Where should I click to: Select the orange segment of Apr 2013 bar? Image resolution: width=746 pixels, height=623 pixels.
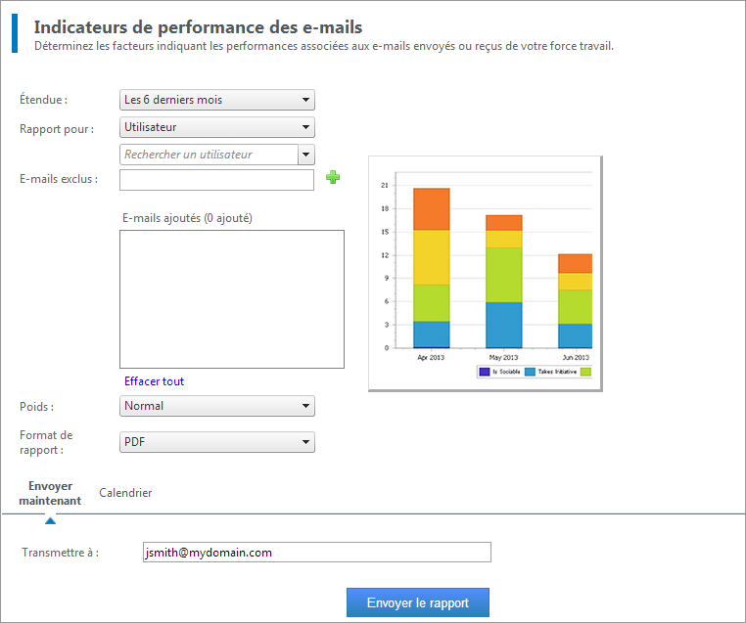tap(432, 209)
